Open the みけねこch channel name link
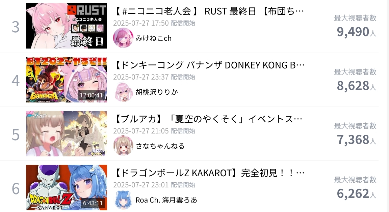The height and width of the screenshot is (212, 389). (x=154, y=38)
